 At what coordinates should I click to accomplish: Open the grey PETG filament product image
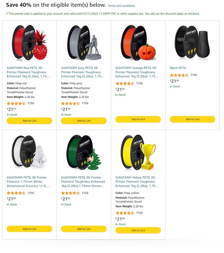coord(84,43)
